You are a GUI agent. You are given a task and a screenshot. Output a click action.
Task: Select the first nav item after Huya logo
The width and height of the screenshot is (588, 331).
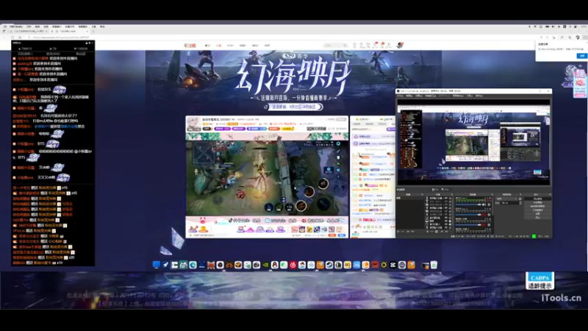pos(207,46)
